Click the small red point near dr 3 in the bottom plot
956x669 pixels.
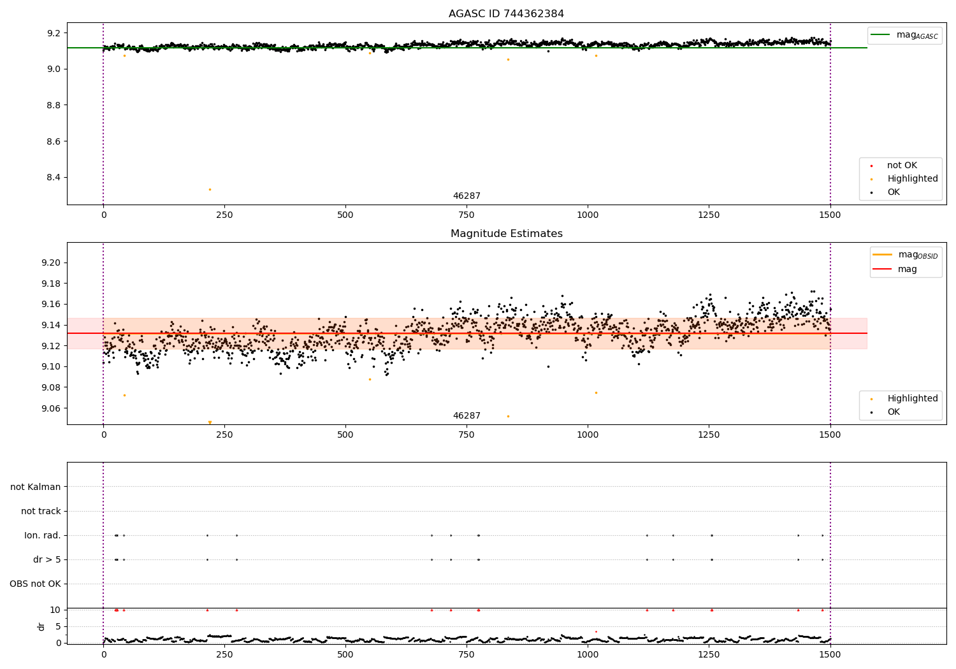596,631
